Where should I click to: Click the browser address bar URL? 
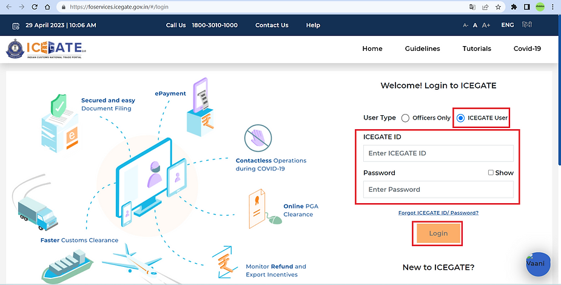coord(119,7)
